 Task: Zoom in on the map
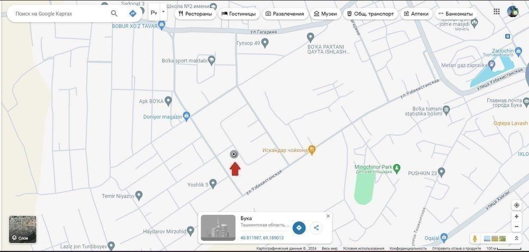click(516, 217)
